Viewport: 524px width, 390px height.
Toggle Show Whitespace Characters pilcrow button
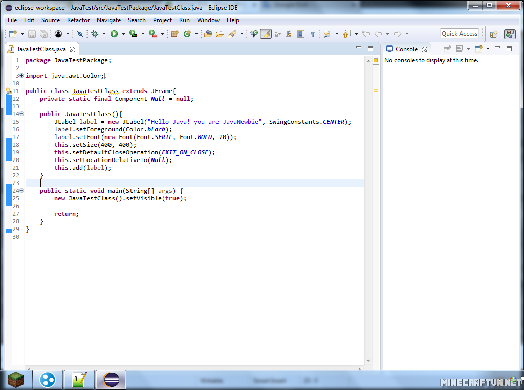[312, 34]
